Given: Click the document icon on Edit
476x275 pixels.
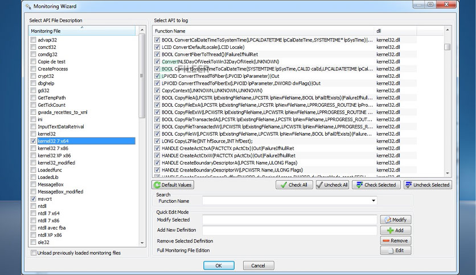Looking at the screenshot, I should pos(391,251).
